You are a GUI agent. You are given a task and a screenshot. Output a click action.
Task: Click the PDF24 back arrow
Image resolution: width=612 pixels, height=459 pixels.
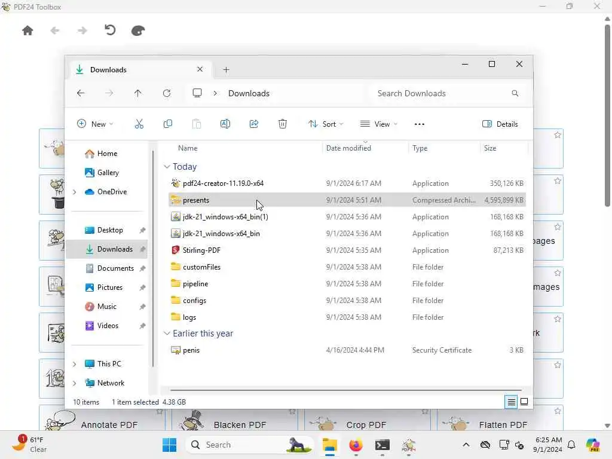(x=55, y=30)
